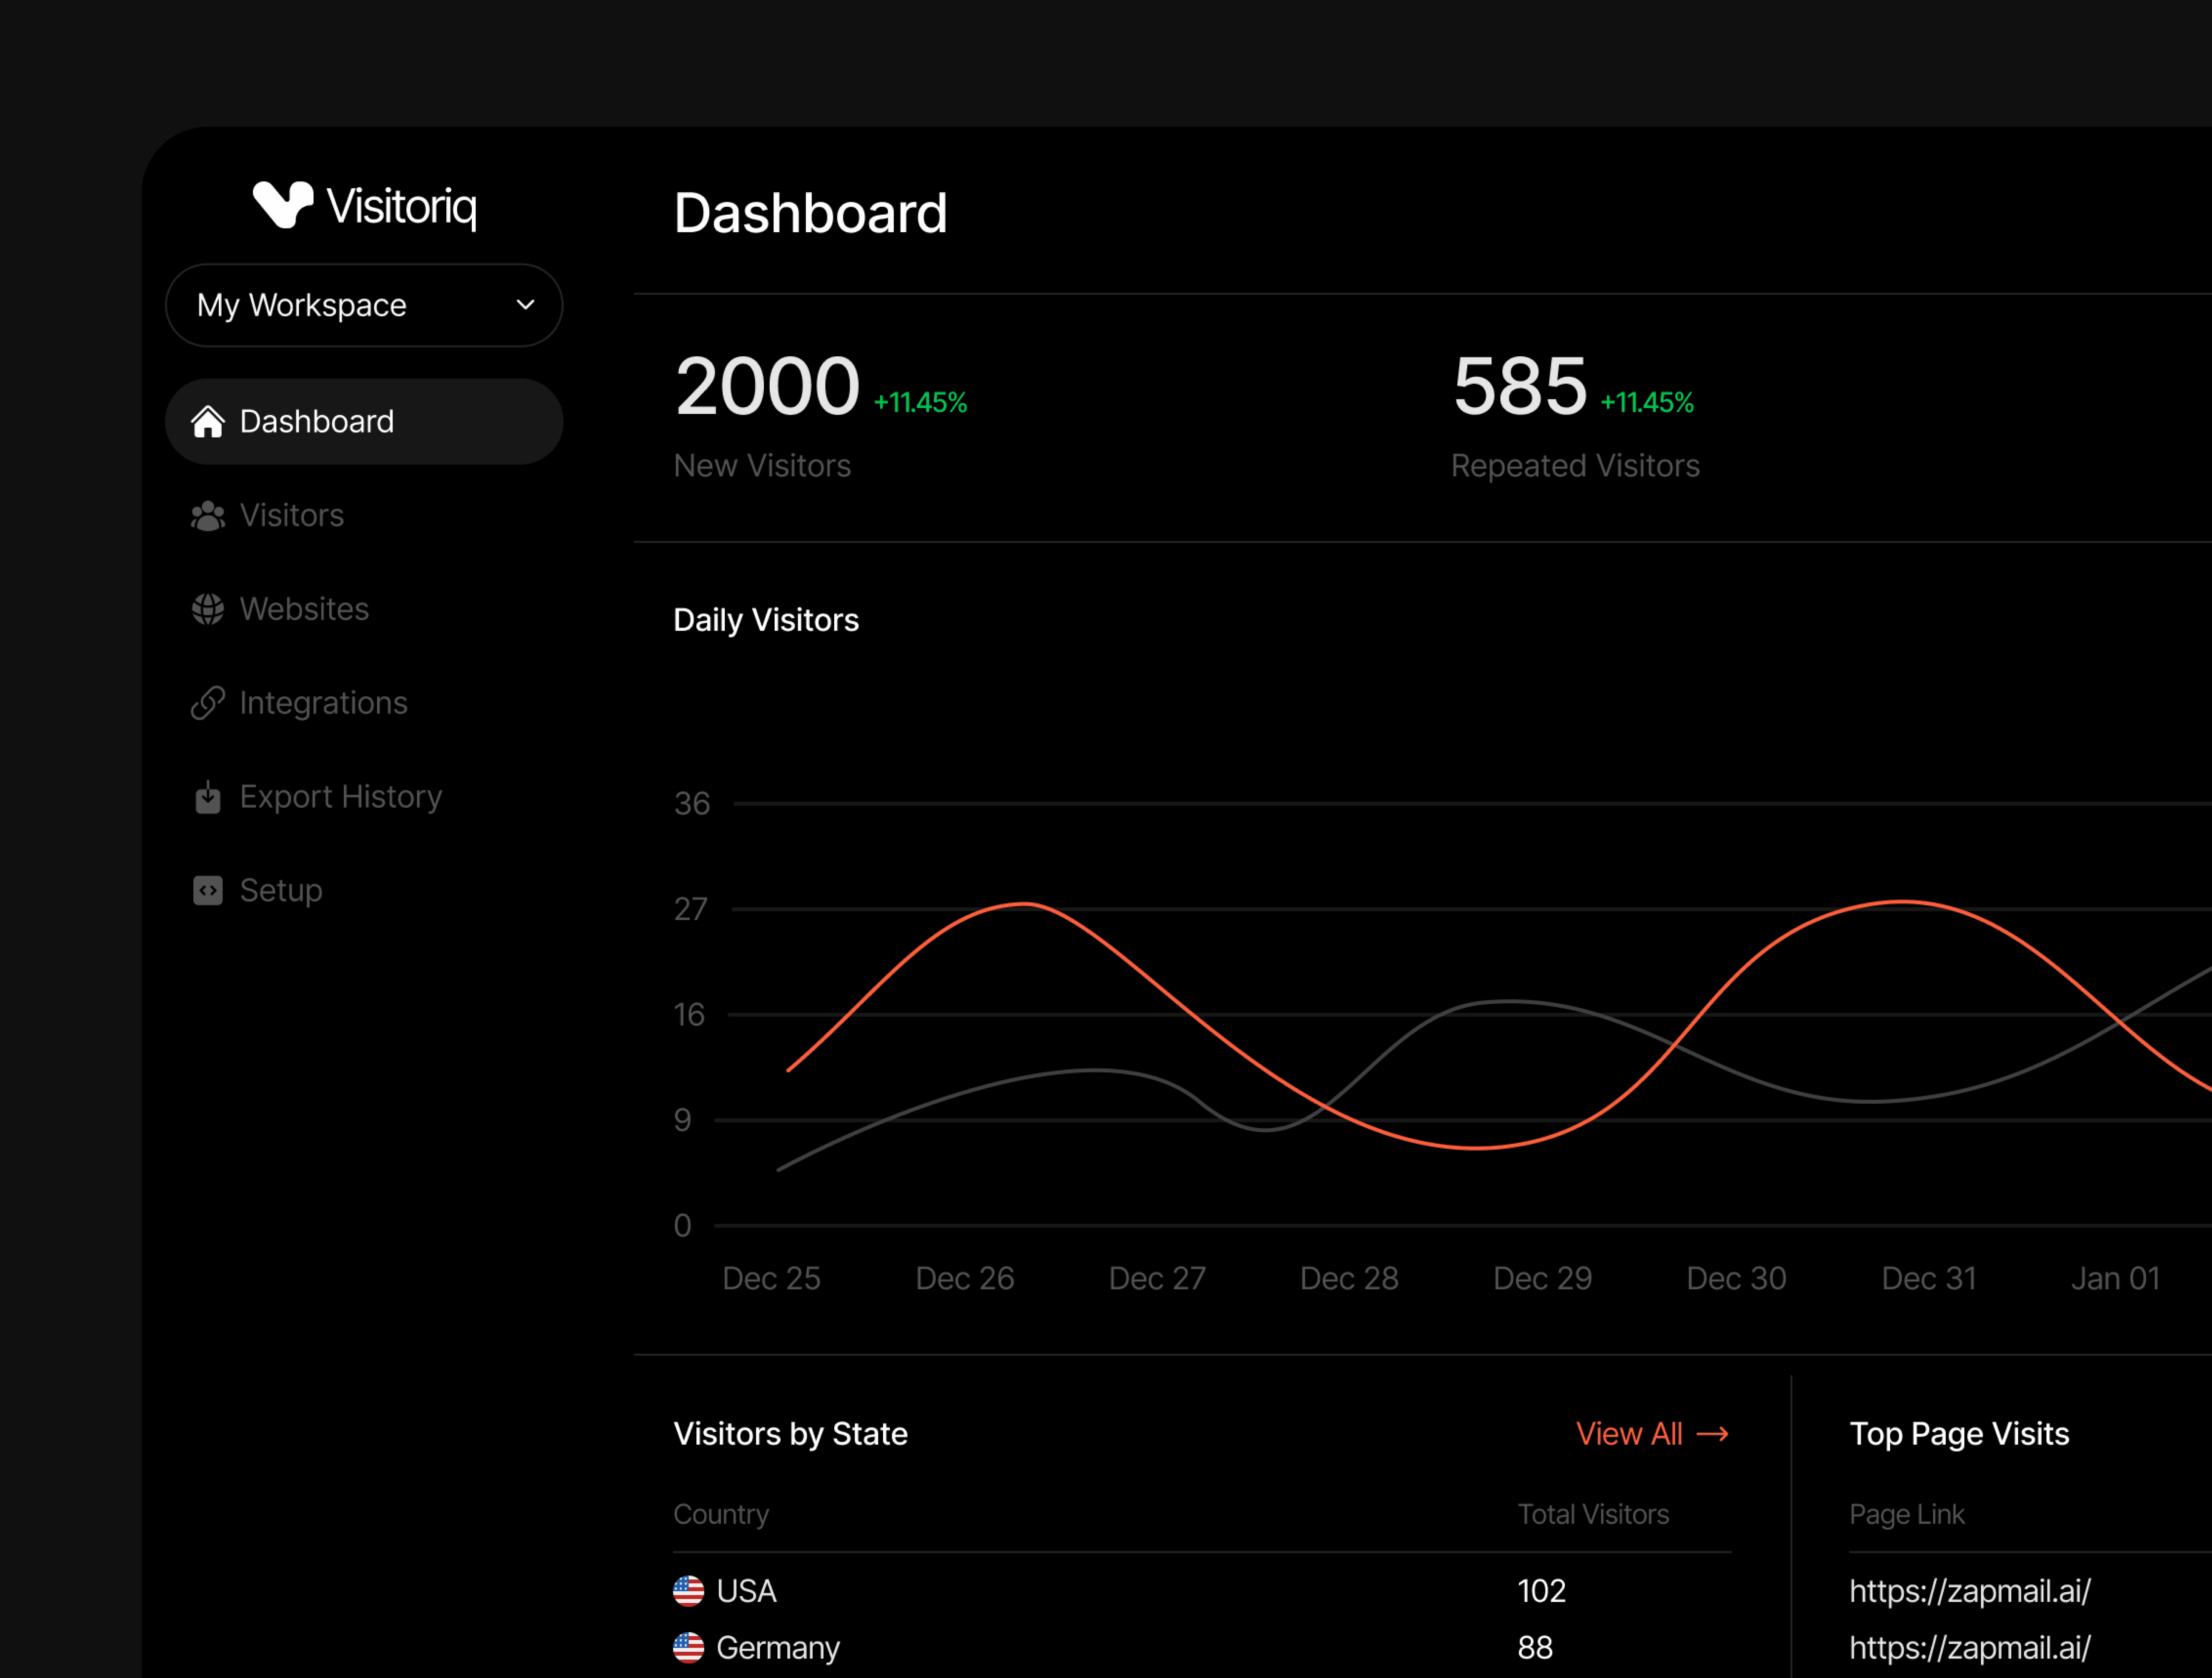Click the Dashboard home icon

pos(208,421)
